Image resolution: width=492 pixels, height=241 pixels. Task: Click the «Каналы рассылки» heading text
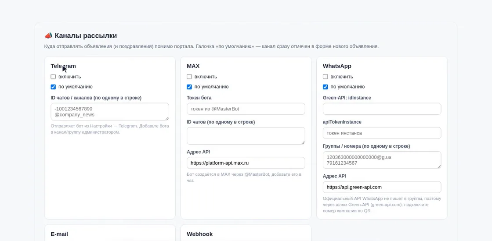[86, 35]
